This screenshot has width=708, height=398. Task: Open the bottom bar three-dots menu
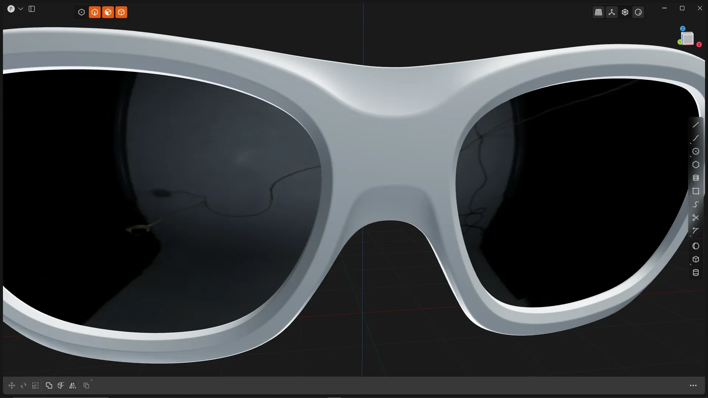[693, 385]
